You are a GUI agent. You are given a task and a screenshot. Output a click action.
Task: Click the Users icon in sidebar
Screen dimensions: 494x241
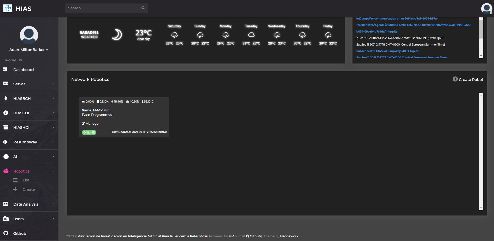click(x=6, y=219)
